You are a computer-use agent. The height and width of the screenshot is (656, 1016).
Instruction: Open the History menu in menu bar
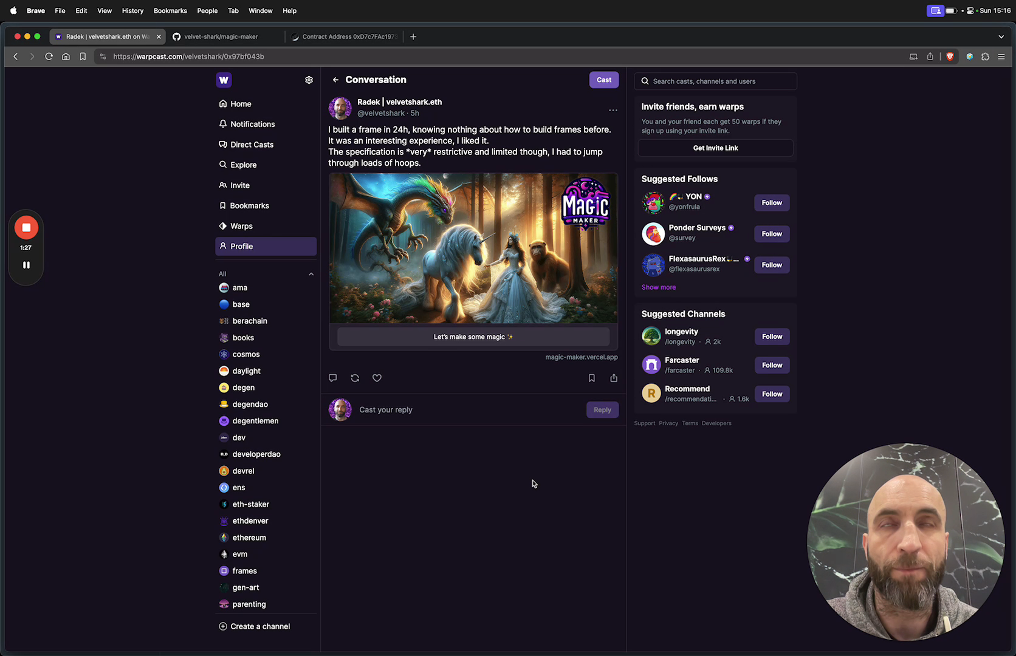pyautogui.click(x=132, y=10)
